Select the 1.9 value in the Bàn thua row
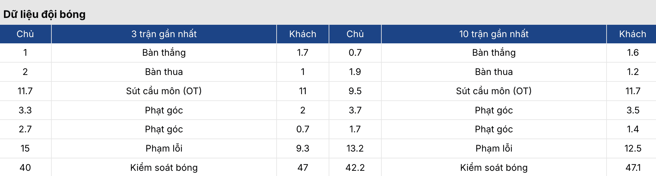This screenshot has height=176, width=656. click(355, 72)
